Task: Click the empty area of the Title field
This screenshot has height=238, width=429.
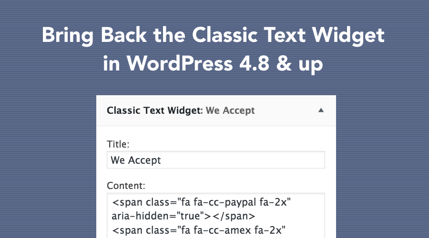Action: pos(243,160)
